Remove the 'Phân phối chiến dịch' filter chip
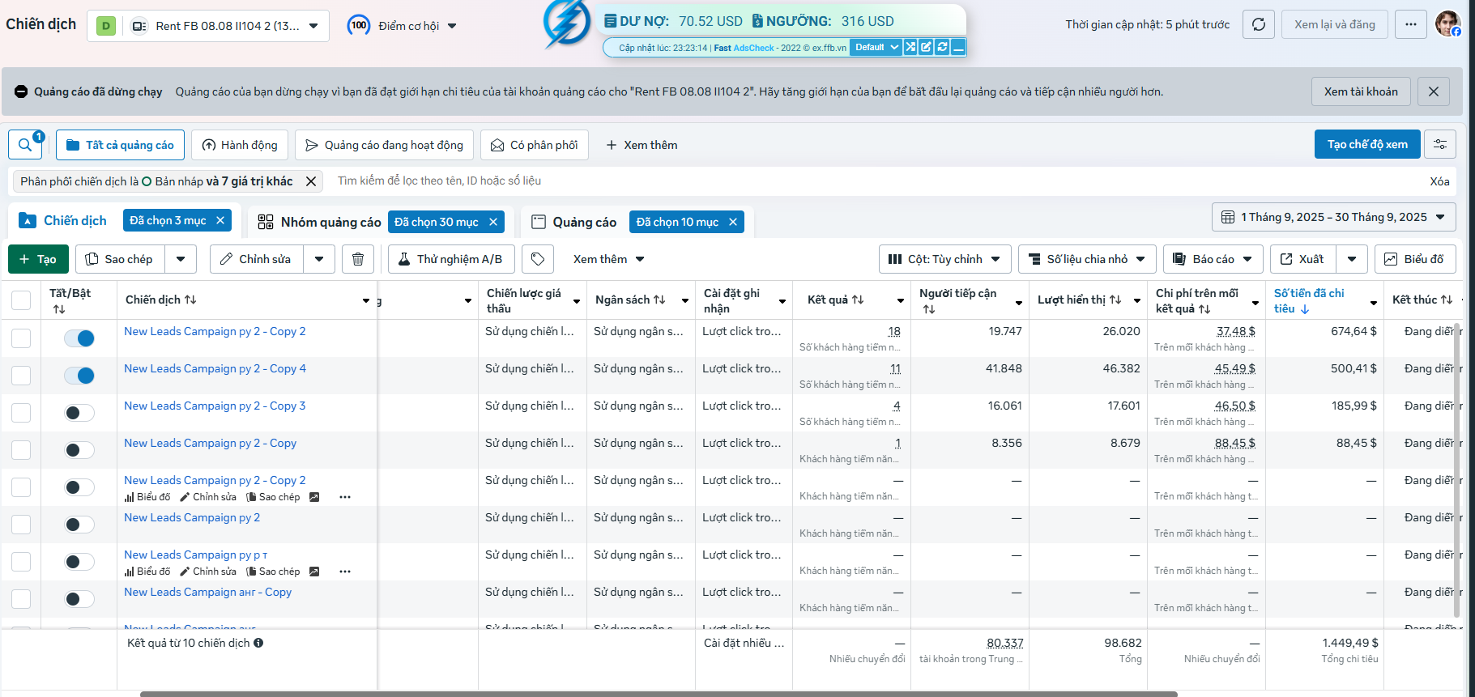The image size is (1475, 697). 311,181
